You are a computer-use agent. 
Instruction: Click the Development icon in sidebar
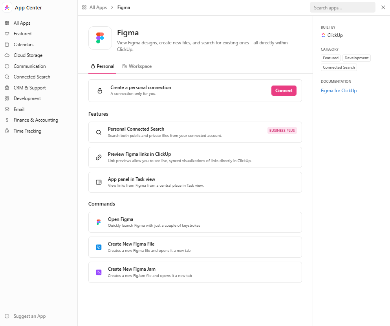(7, 98)
